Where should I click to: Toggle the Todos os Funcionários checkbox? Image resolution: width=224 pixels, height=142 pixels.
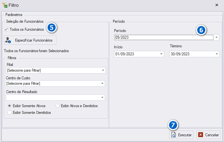tap(6, 29)
